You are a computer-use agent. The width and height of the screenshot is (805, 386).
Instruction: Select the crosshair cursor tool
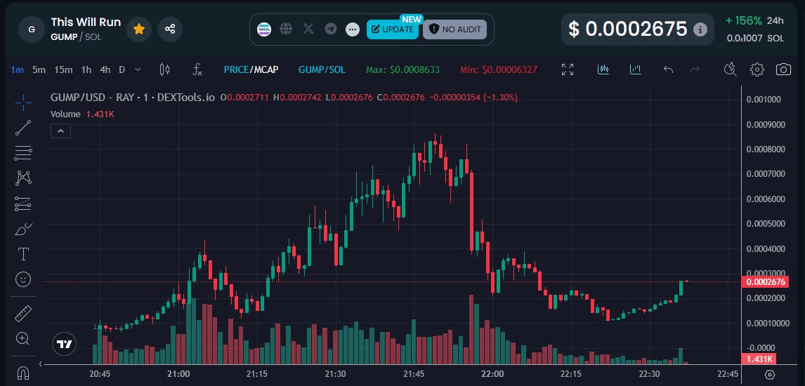(23, 102)
